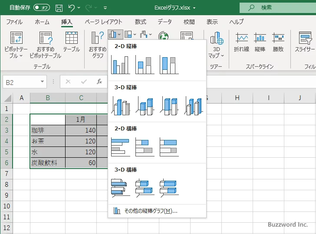Click the maps globe chart icon
This screenshot has width=316, height=234.
[x=164, y=36]
